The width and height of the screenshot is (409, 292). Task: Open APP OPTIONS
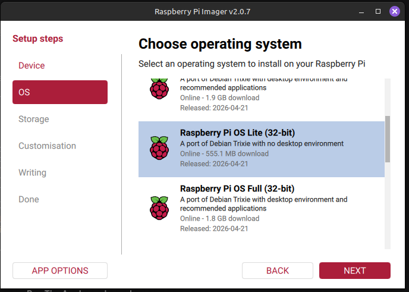tap(60, 271)
